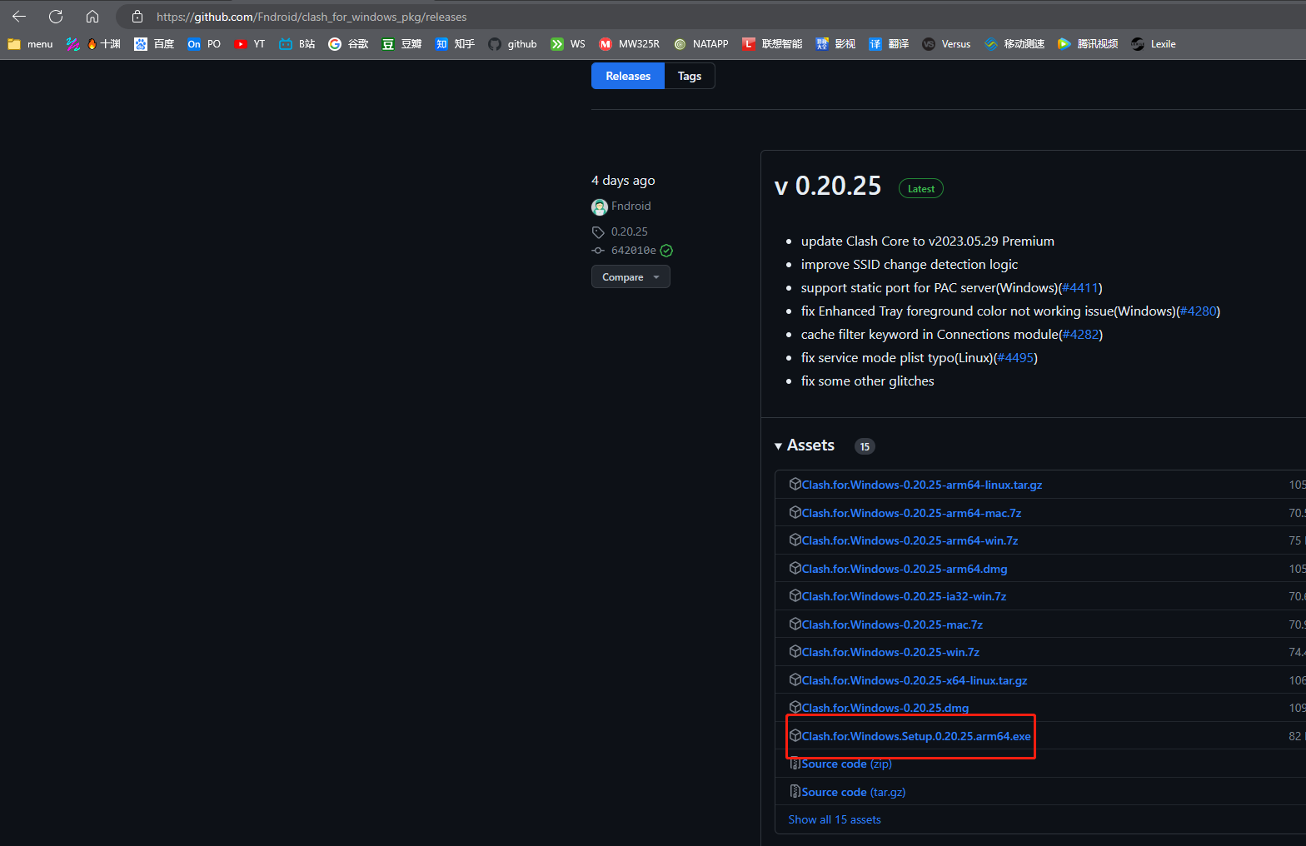Open the PO bookmark
The height and width of the screenshot is (846, 1306).
pos(204,44)
